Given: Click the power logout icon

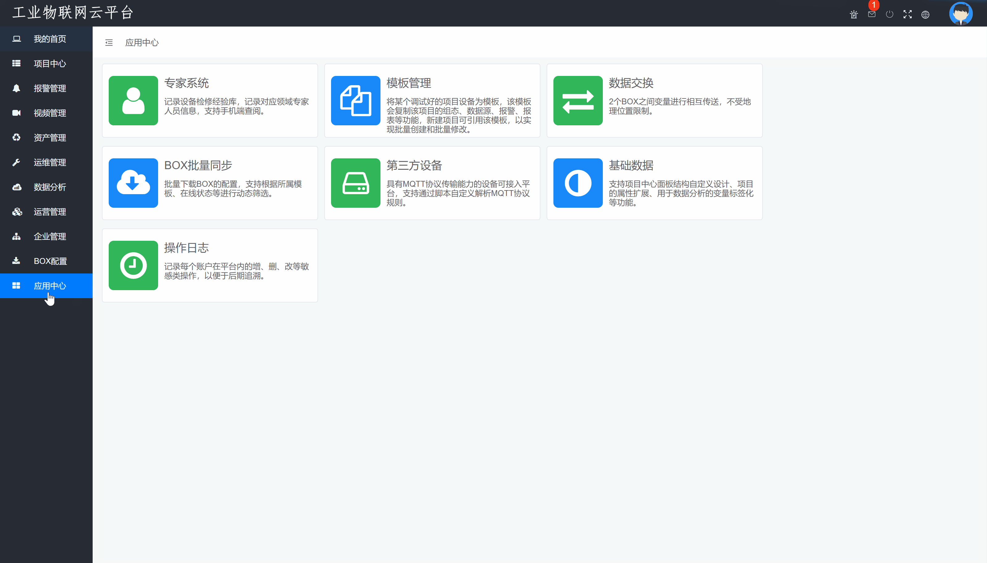Looking at the screenshot, I should [889, 15].
